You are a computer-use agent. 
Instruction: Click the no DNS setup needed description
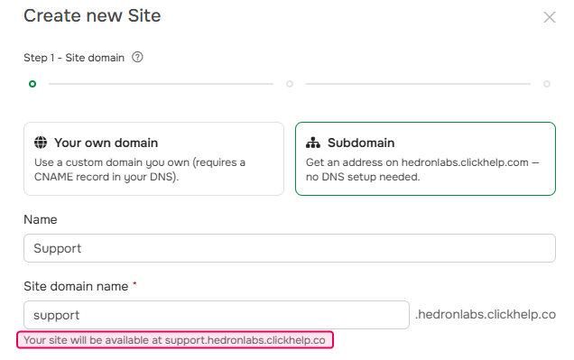click(x=422, y=170)
